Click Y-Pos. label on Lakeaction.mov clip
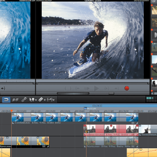 pos(116,135)
